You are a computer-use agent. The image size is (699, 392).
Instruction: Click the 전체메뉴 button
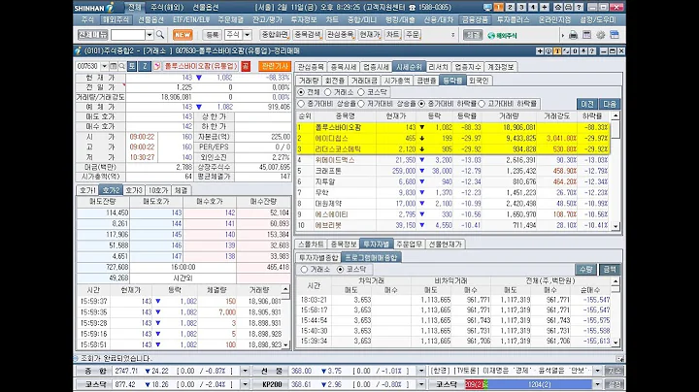point(93,35)
